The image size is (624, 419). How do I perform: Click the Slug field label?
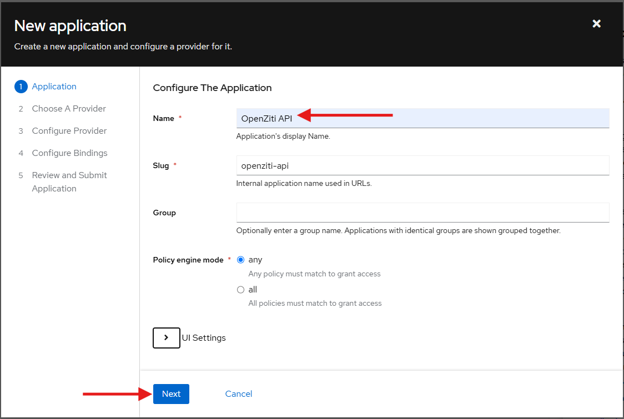tap(160, 165)
